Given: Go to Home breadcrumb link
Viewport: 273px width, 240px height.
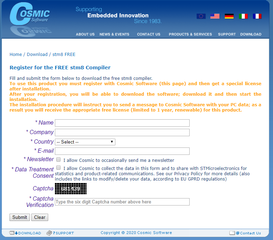Looking at the screenshot, I should point(16,54).
